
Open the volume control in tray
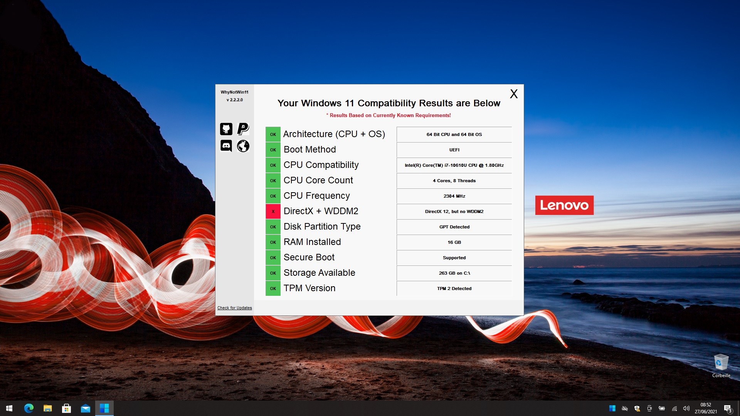pyautogui.click(x=686, y=408)
